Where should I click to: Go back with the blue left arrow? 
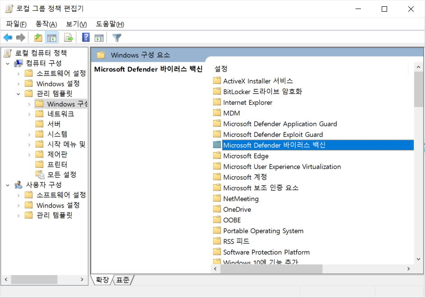[8, 38]
